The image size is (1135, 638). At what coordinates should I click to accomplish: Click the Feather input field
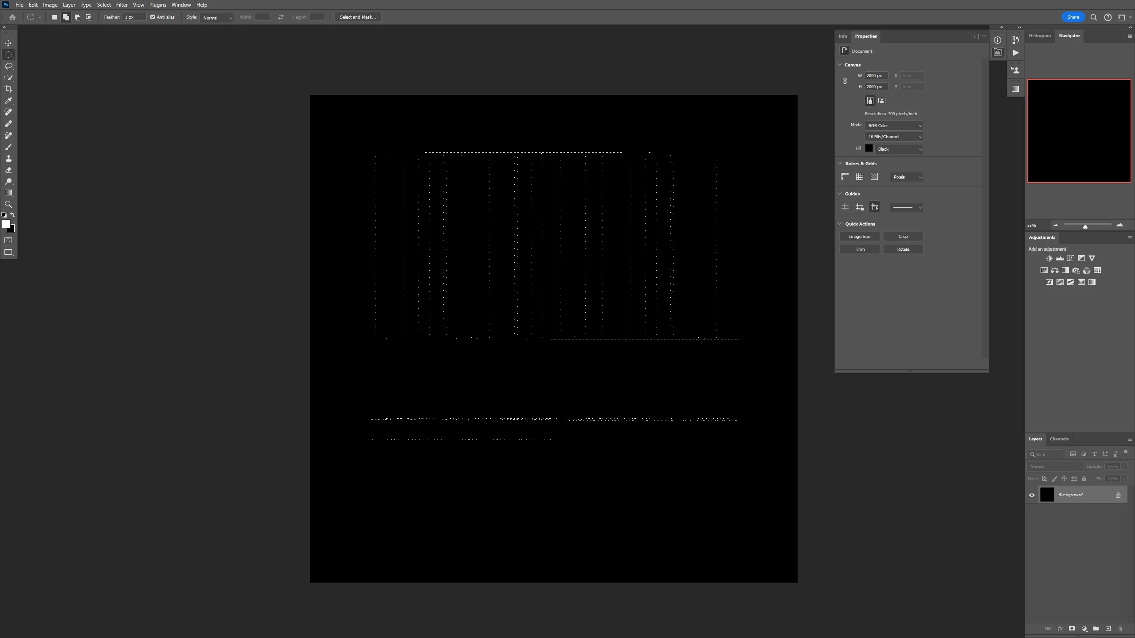click(x=134, y=17)
